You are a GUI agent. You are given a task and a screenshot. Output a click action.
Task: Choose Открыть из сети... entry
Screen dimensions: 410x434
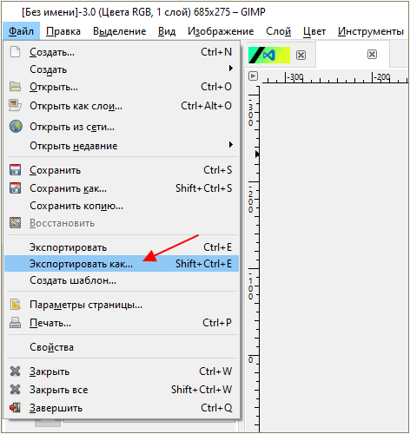pos(122,127)
